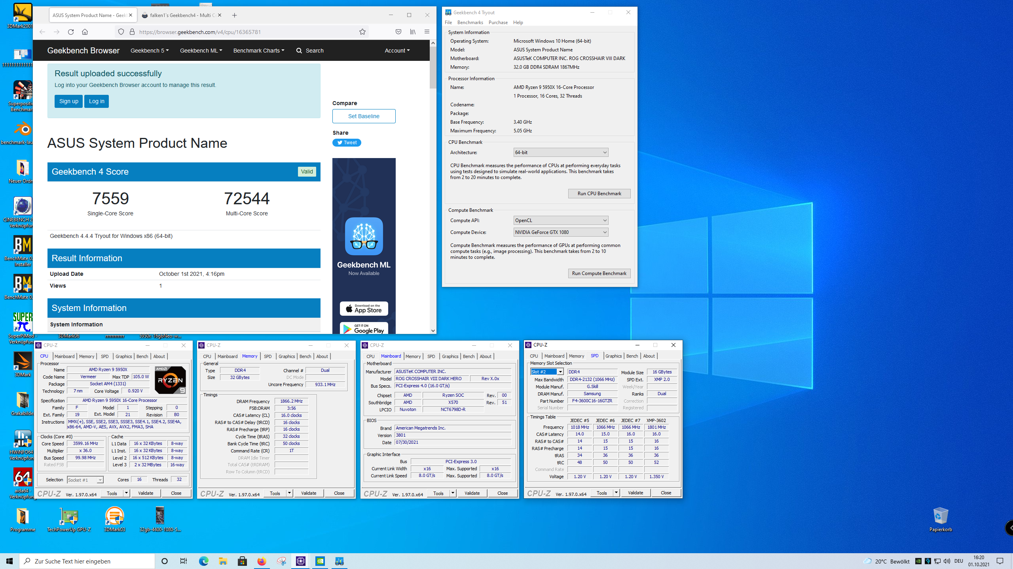Open Firefox application menu hamburger
Image resolution: width=1013 pixels, height=569 pixels.
click(x=427, y=32)
